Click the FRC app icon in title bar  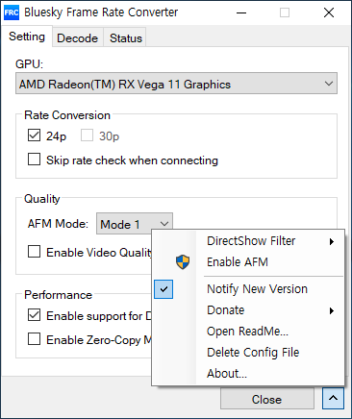(x=12, y=12)
